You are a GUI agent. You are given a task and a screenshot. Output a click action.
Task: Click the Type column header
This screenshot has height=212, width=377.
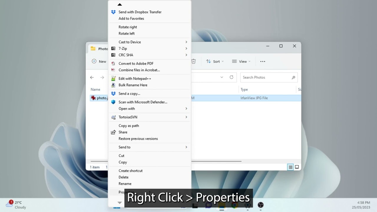(244, 90)
